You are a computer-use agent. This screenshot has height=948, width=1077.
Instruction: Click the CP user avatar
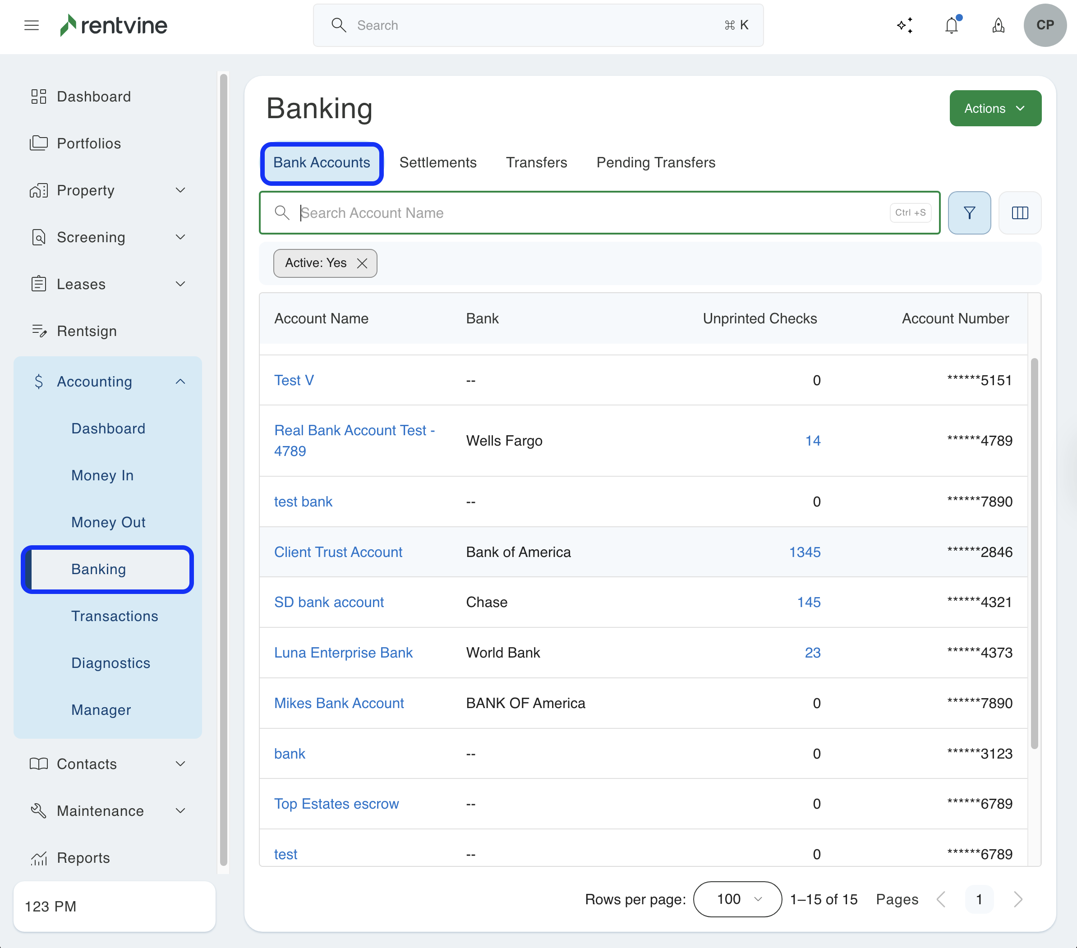[1045, 25]
